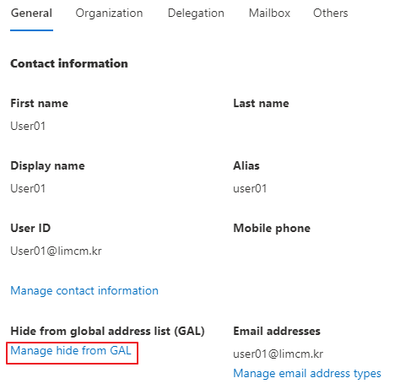
Task: Open the Others tab
Action: [331, 14]
